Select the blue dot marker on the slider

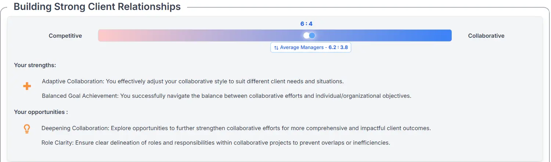tap(312, 36)
